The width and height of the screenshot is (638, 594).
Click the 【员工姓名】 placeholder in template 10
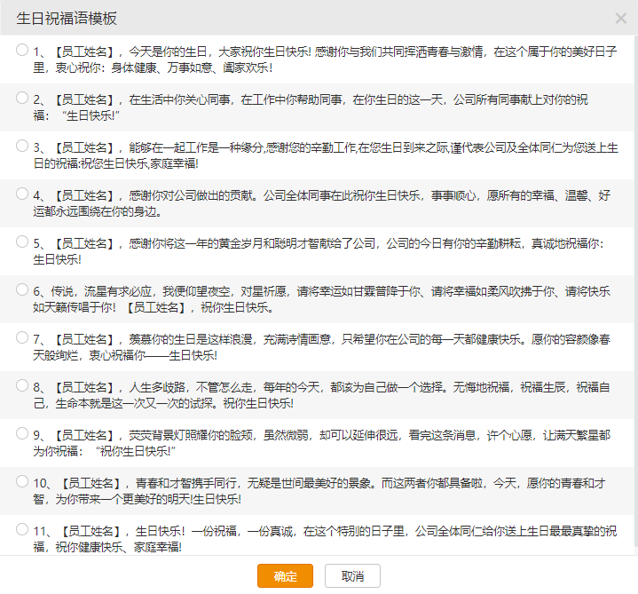92,483
